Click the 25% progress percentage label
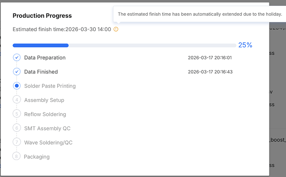 [245, 45]
